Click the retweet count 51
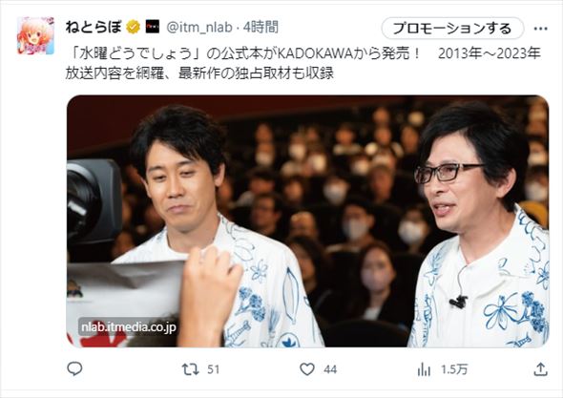Image resolution: width=563 pixels, height=398 pixels. tap(214, 369)
